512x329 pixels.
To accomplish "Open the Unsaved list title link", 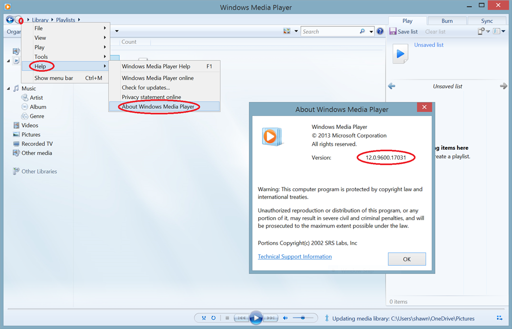I will click(x=428, y=44).
